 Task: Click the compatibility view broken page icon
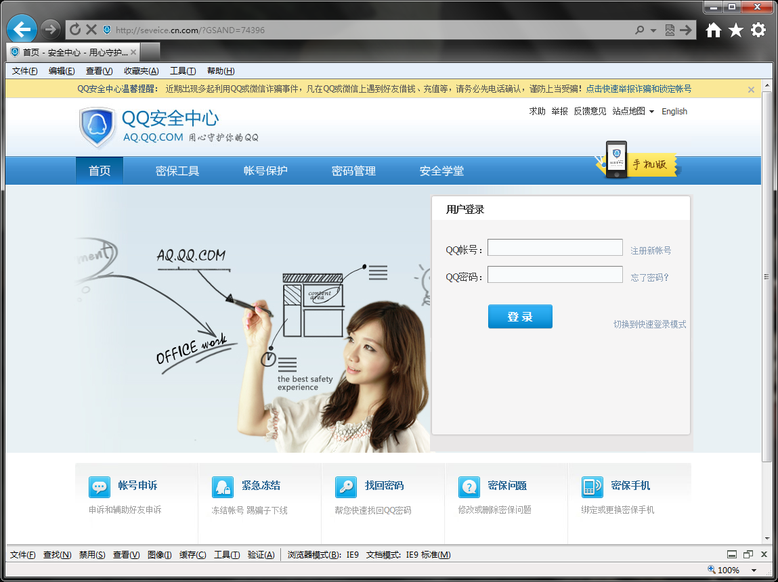pos(670,30)
